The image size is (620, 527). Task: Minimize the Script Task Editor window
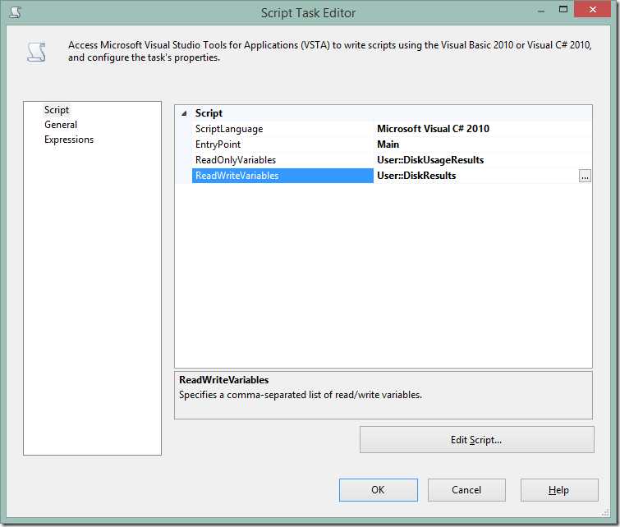pos(541,11)
